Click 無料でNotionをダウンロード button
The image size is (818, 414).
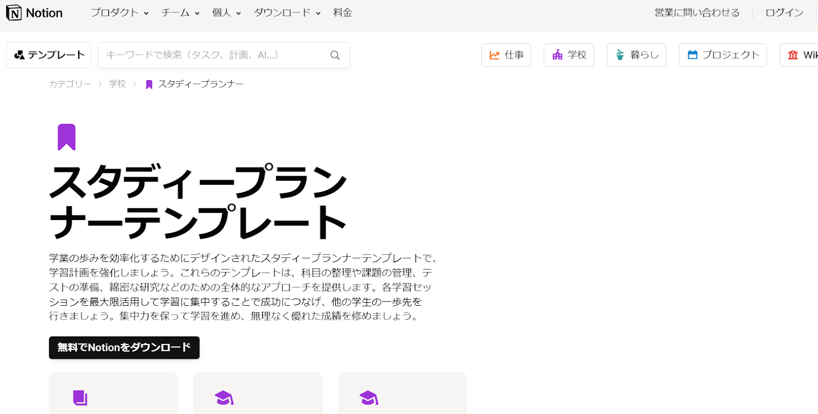[x=124, y=348]
